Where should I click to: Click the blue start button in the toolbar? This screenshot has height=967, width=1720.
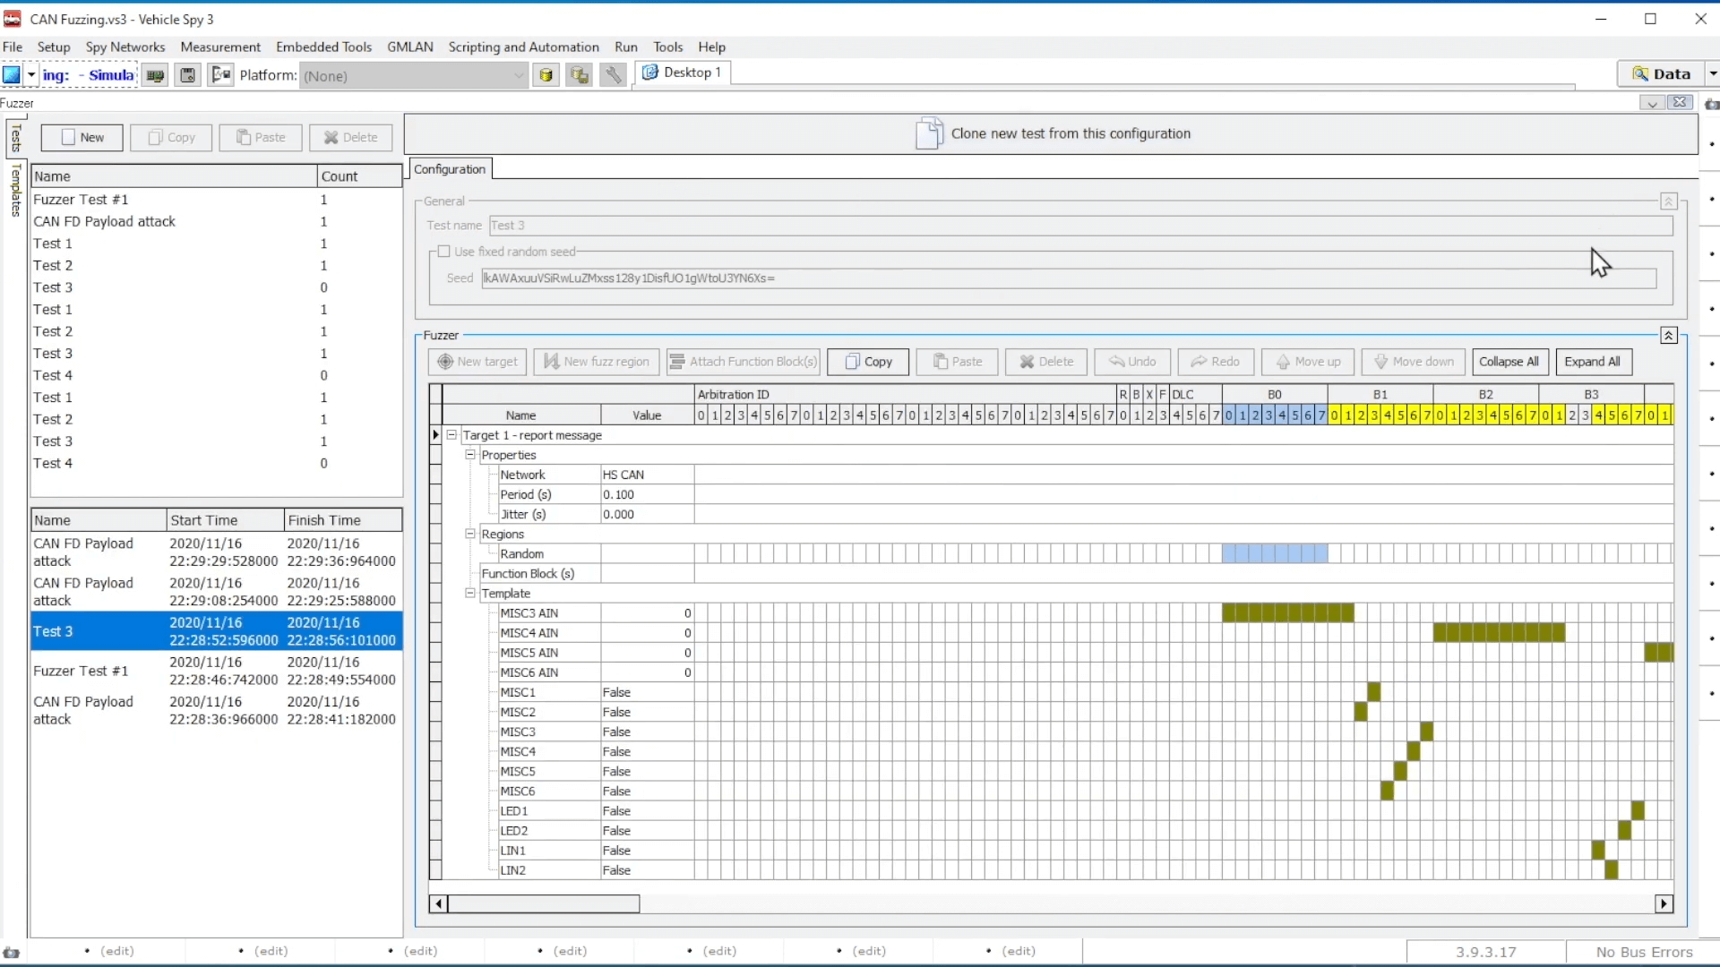point(12,75)
